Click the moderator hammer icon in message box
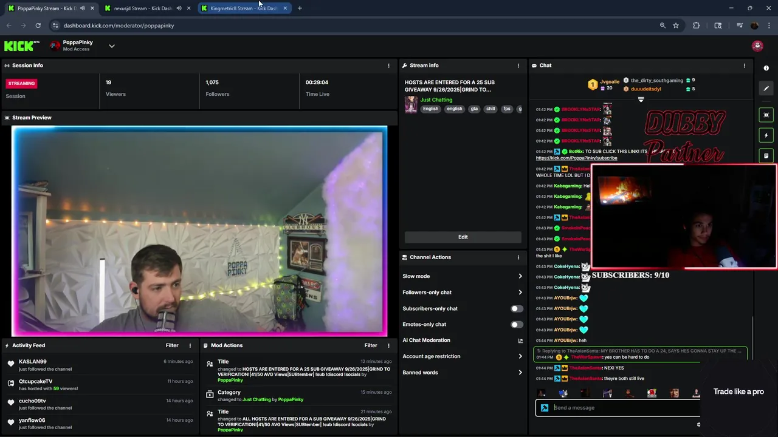 coord(545,408)
